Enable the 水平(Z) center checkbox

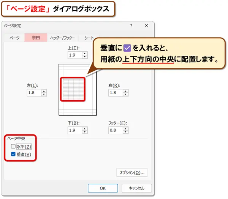tap(13, 146)
